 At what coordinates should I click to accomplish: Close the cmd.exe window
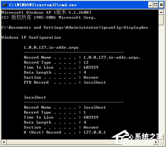[161, 5]
